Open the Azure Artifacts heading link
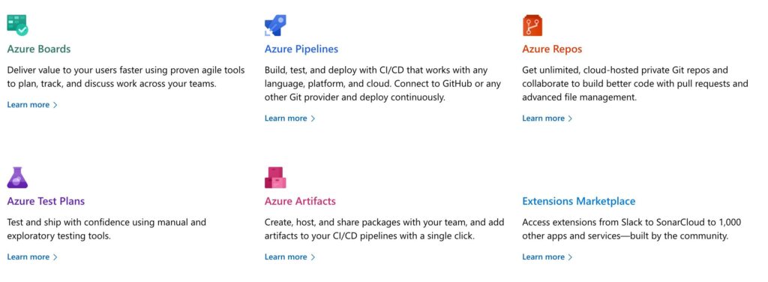The width and height of the screenshot is (768, 282). pos(300,201)
